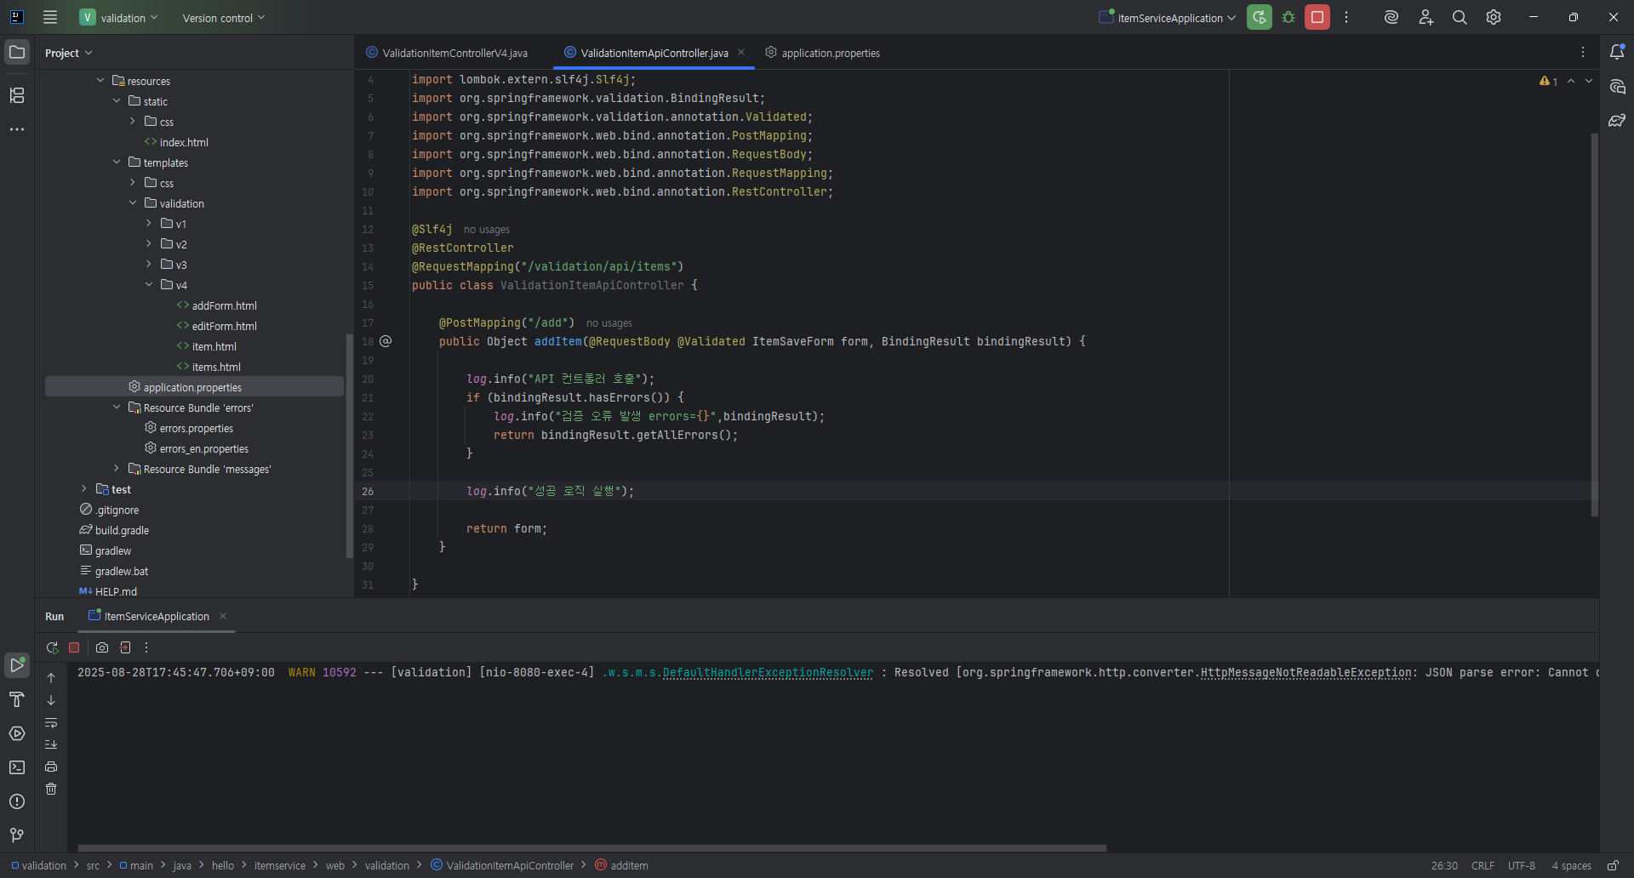
Task: Expand the test folder
Action: [x=84, y=488]
